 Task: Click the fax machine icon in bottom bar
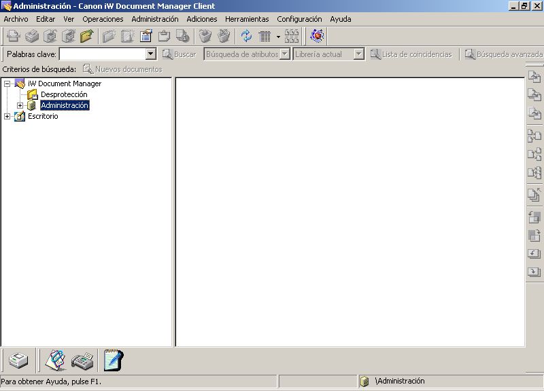82,360
